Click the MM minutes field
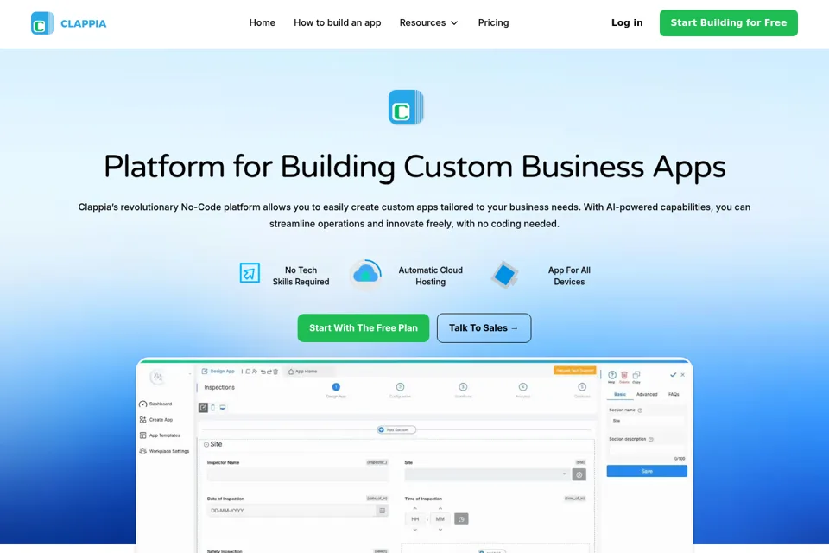The height and width of the screenshot is (553, 829). 440,519
